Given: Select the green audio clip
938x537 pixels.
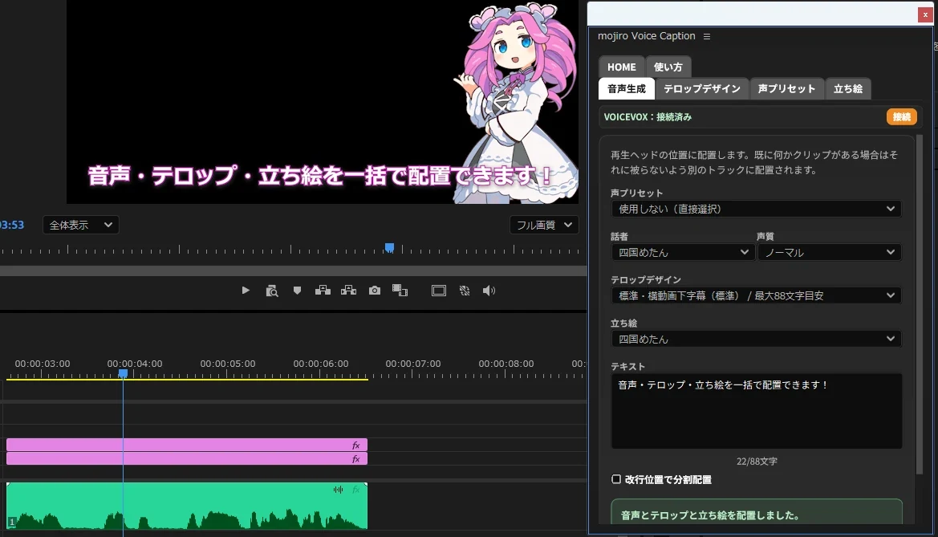Looking at the screenshot, I should pos(187,505).
